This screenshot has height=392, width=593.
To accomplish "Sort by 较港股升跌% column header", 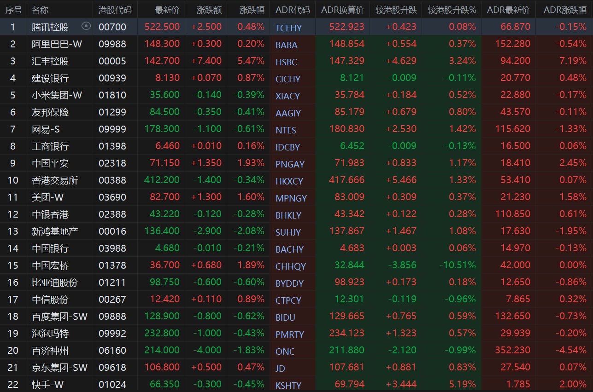I will click(x=452, y=10).
